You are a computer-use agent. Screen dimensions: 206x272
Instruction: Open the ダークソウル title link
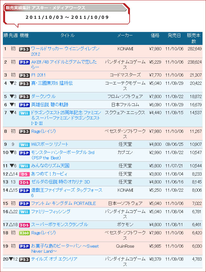point(43,96)
